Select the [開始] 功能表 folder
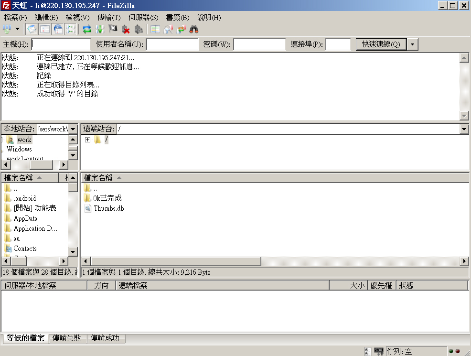 [x=35, y=208]
